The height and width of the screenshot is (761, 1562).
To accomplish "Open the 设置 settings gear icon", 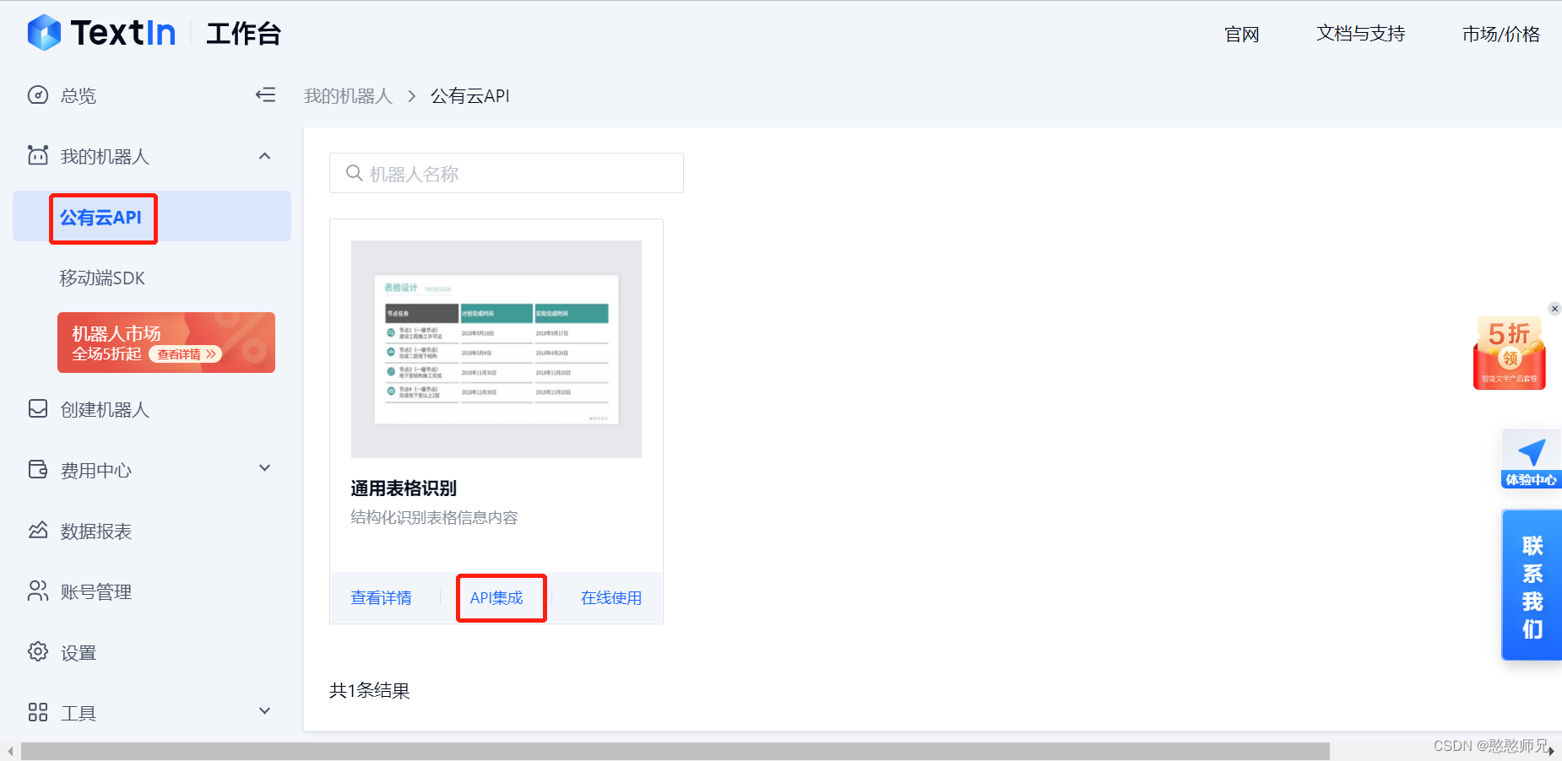I will pyautogui.click(x=38, y=651).
